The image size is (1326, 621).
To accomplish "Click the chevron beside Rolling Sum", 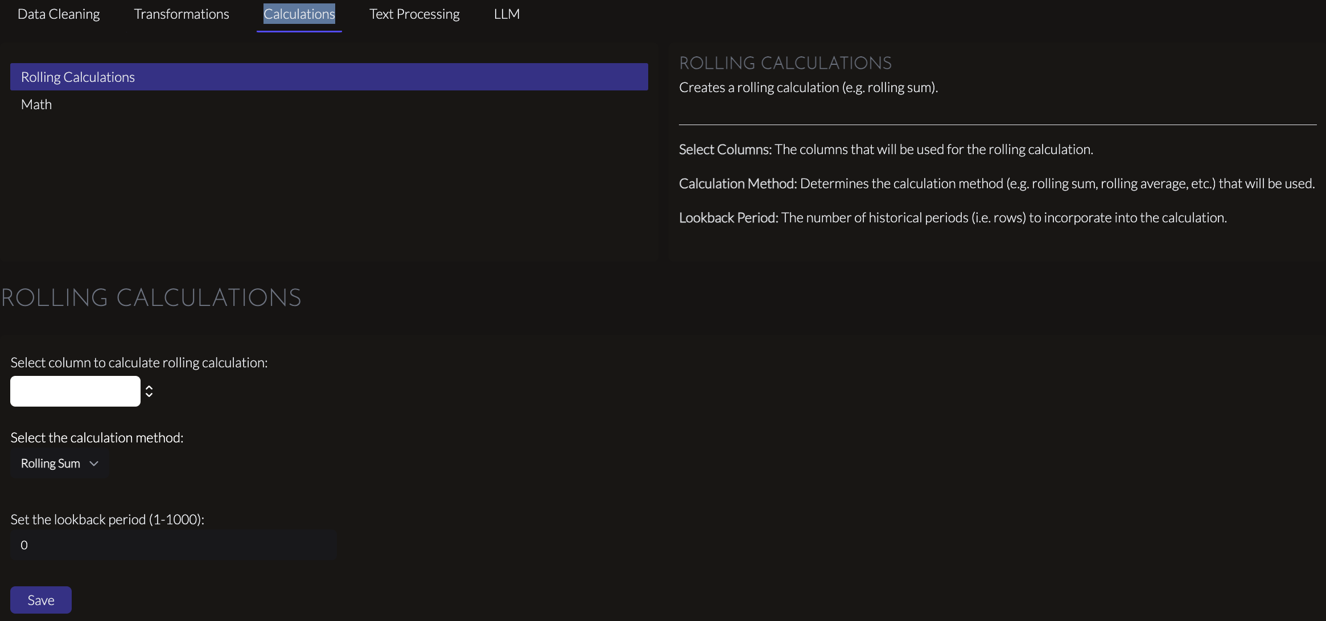I will pyautogui.click(x=94, y=463).
